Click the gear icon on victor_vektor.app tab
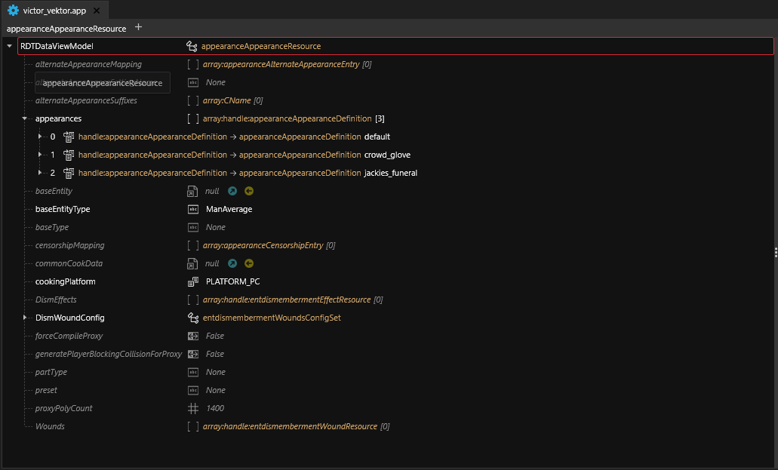Screen dimensions: 778x470 13,10
